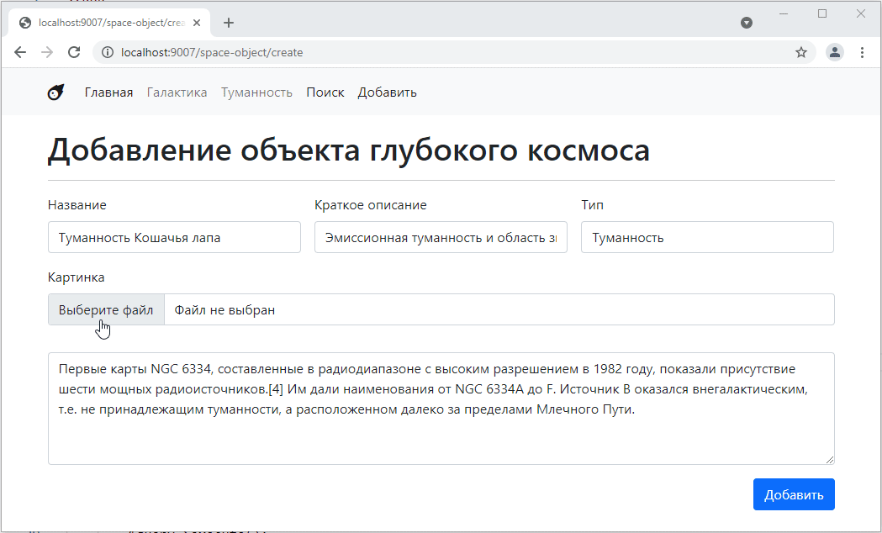This screenshot has height=533, width=882.
Task: Select the Тип input field
Action: 707,237
